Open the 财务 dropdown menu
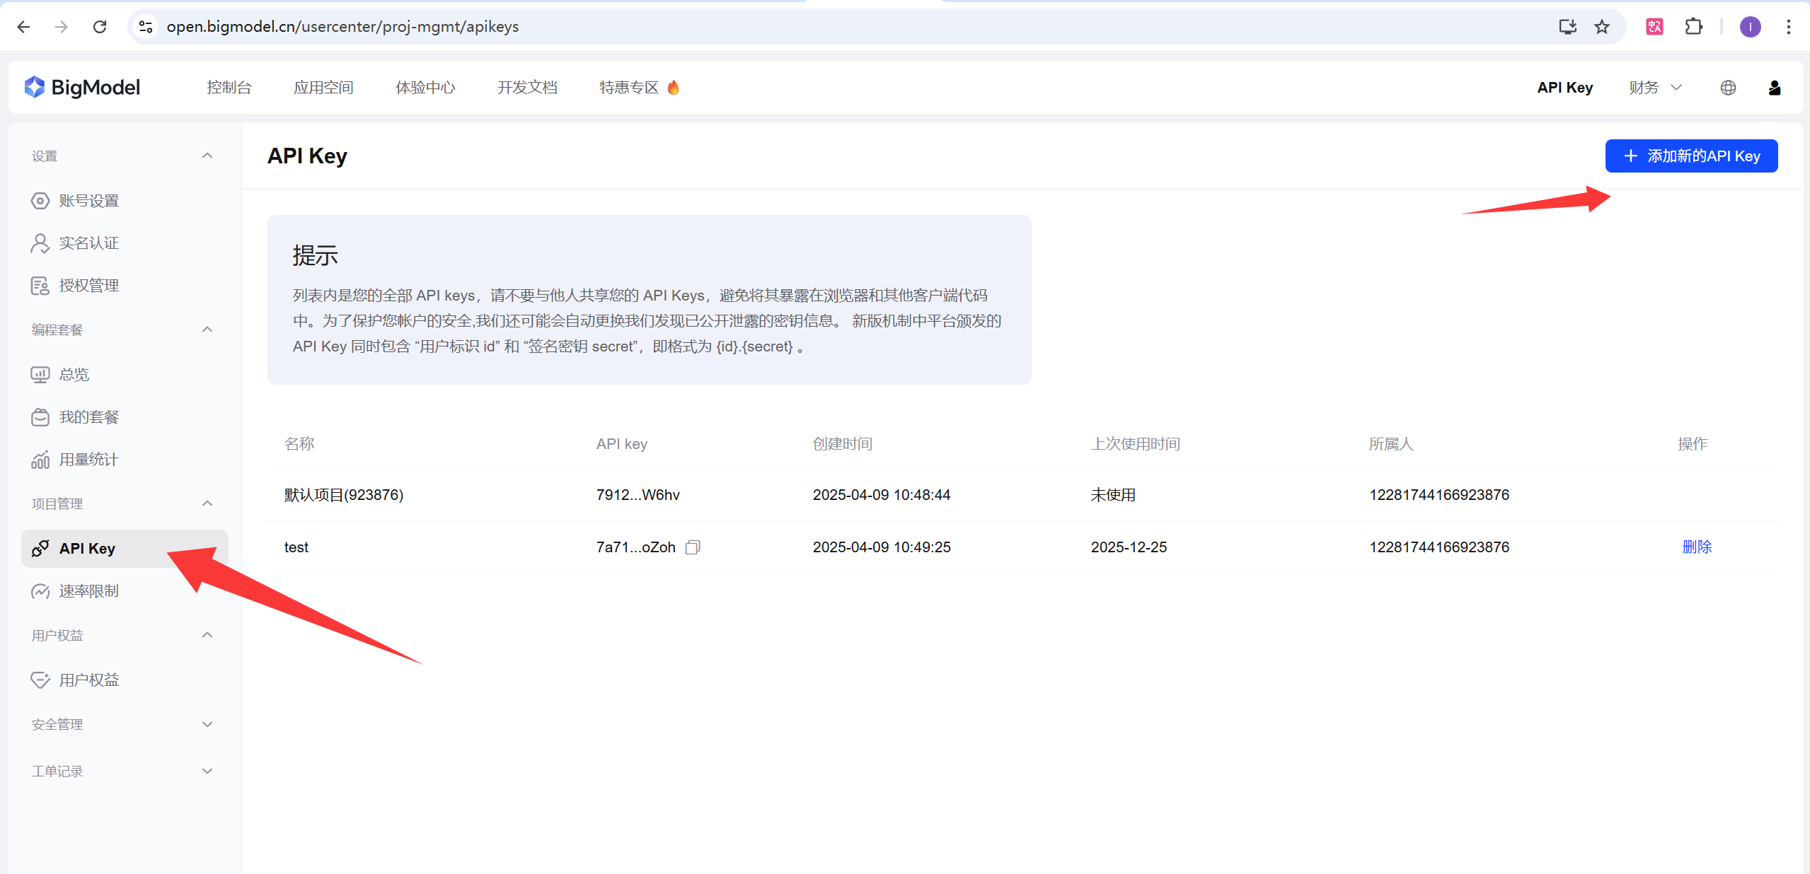Screen dimensions: 1810x874 1655,88
